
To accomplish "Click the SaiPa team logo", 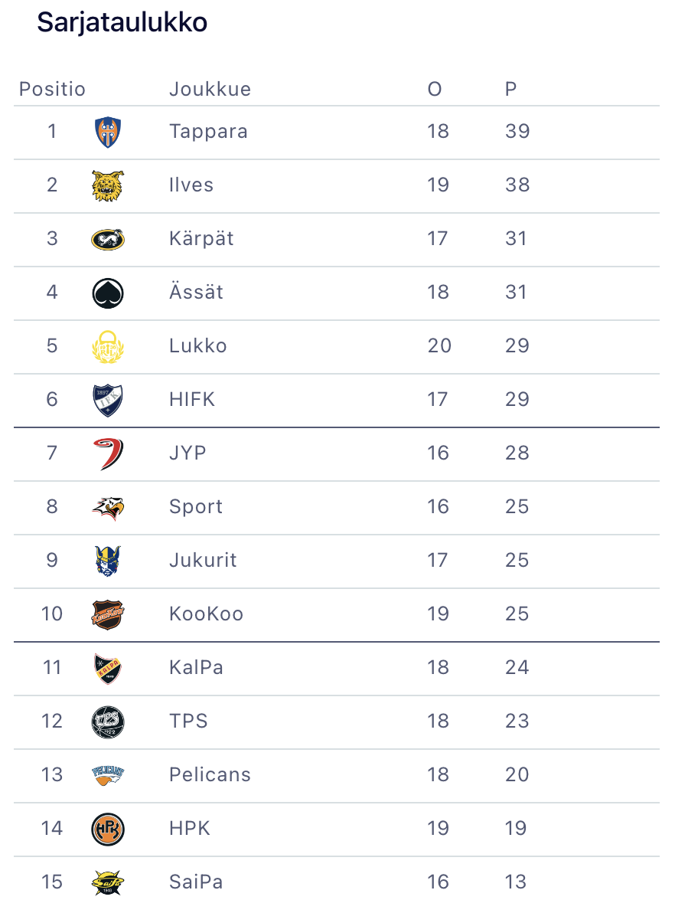I will coord(107,882).
